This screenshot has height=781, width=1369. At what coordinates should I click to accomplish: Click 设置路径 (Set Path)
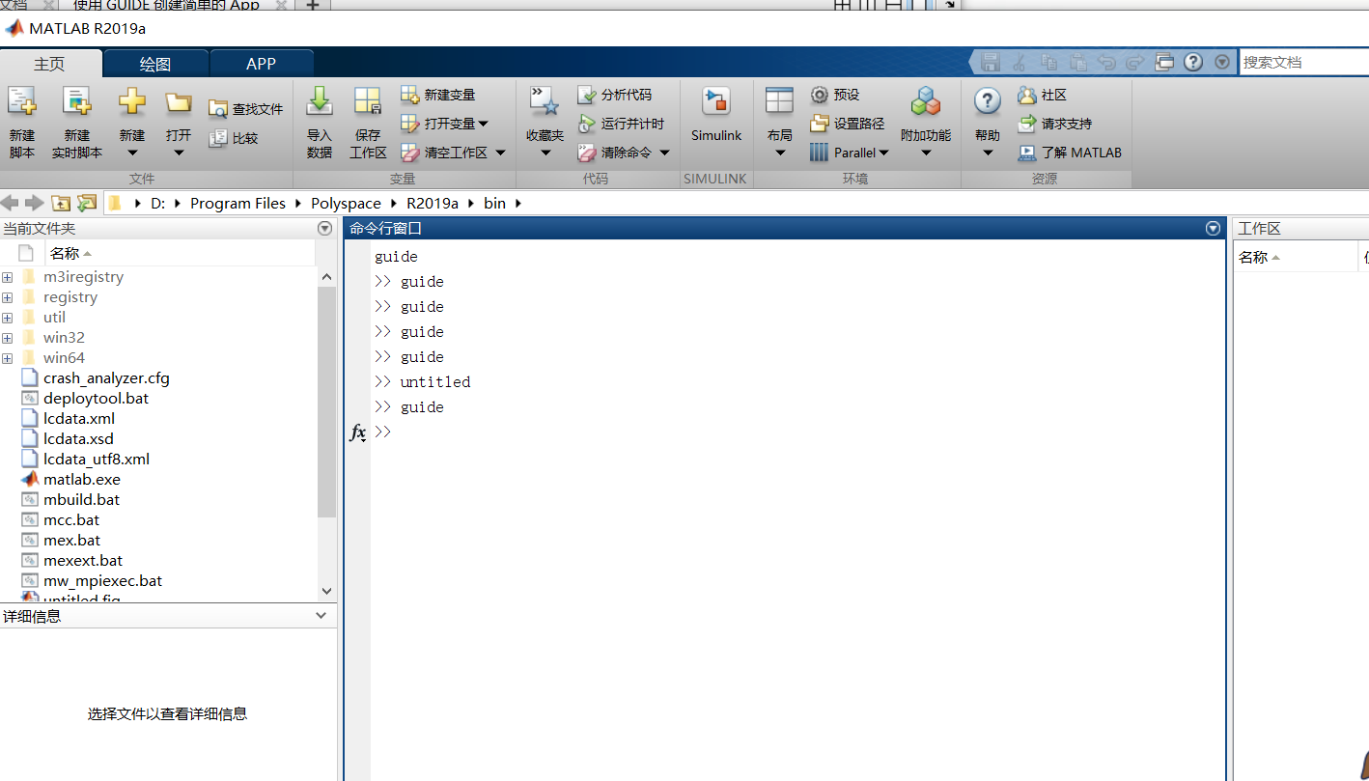coord(847,124)
